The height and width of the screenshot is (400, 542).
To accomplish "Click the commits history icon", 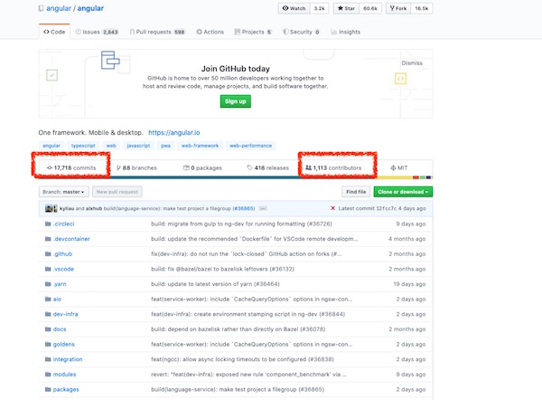I will [50, 168].
